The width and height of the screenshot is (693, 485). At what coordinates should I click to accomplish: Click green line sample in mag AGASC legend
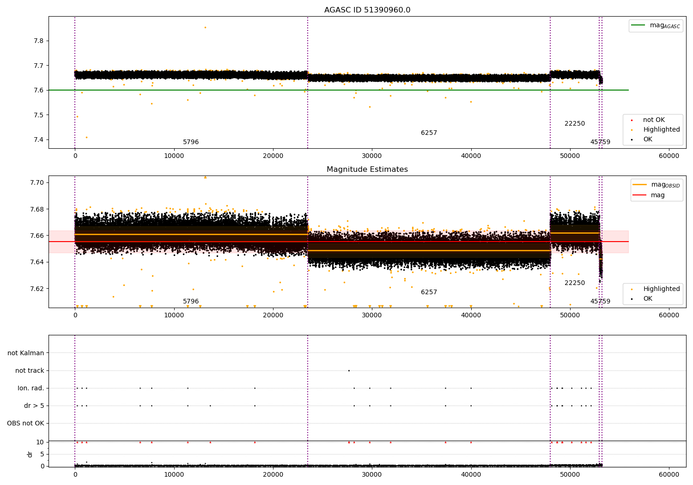click(638, 25)
